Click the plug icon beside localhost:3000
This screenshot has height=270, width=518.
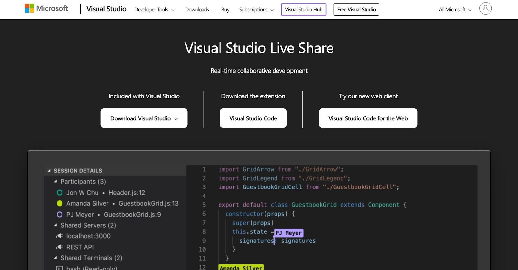60,236
